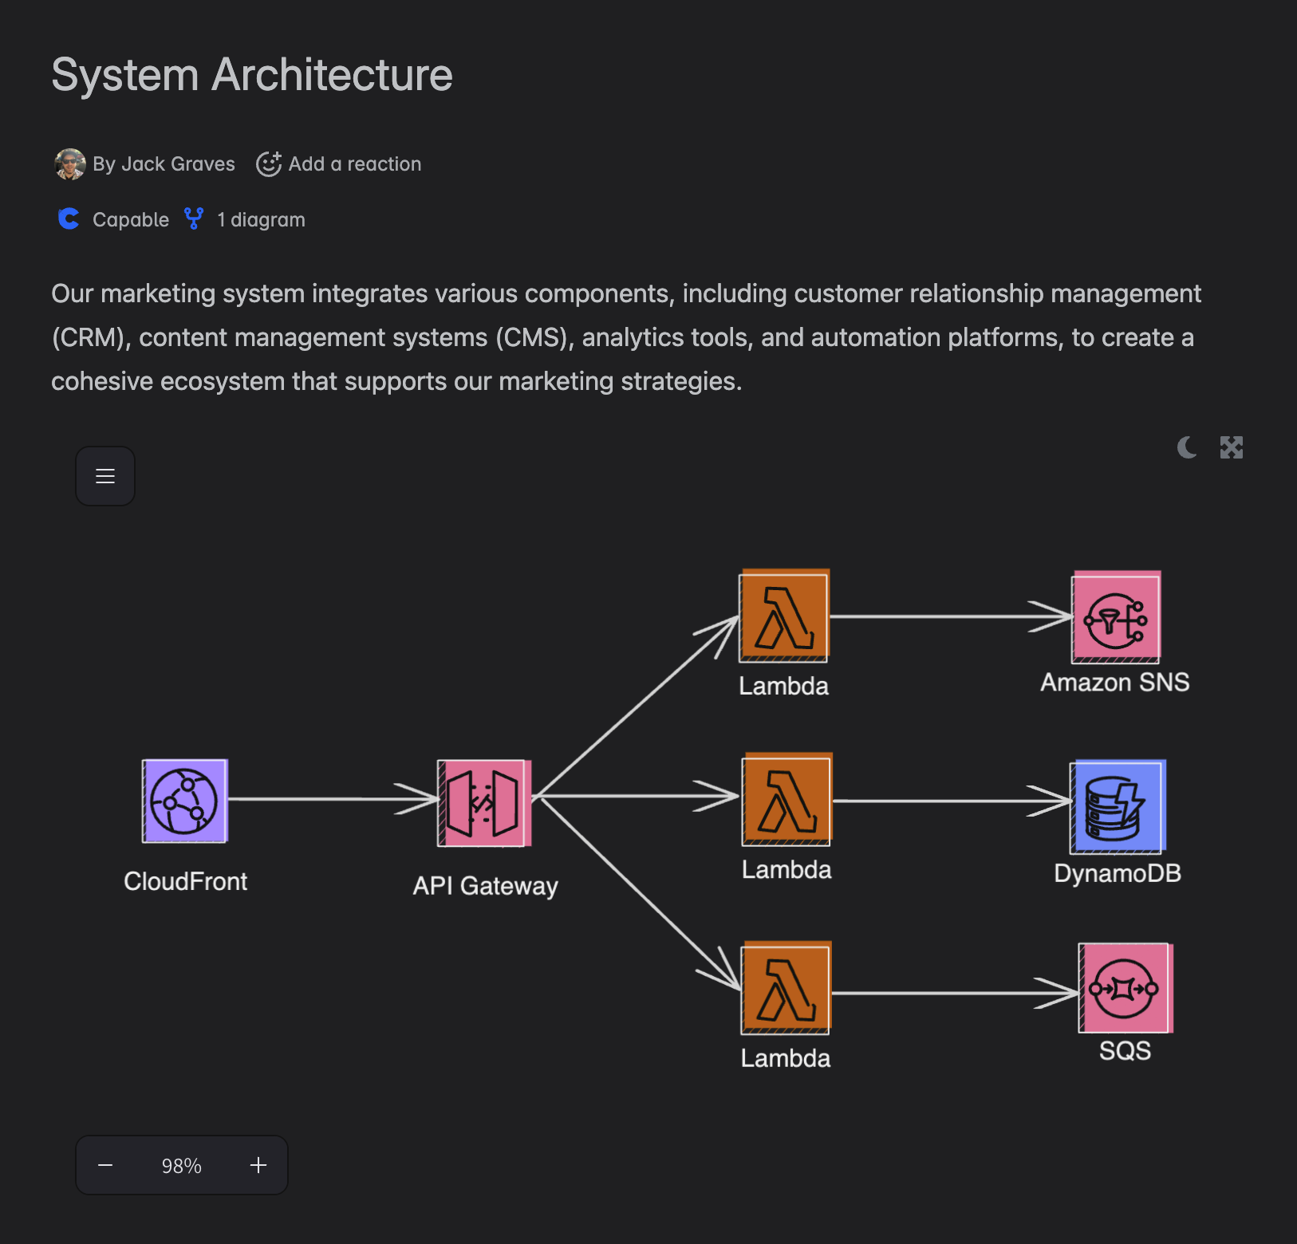
Task: Select the Lambda icon connected to DynamoDB
Action: point(786,800)
